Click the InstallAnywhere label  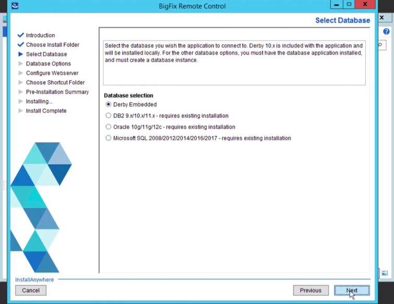click(x=34, y=279)
